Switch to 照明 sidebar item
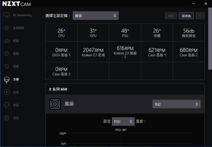The height and width of the screenshot is (147, 212). pos(16,54)
